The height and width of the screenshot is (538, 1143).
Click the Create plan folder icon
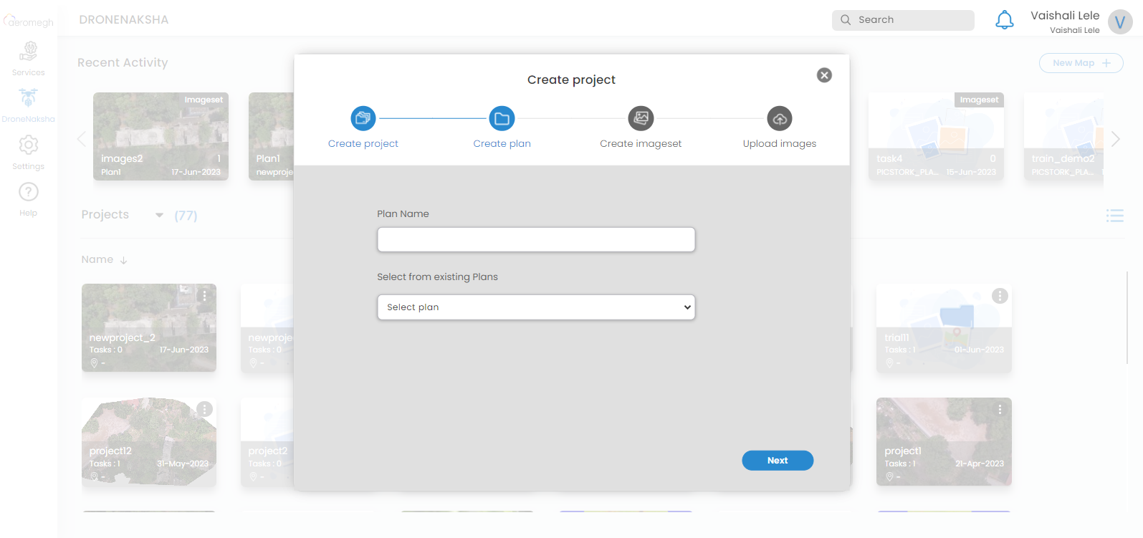pyautogui.click(x=502, y=118)
